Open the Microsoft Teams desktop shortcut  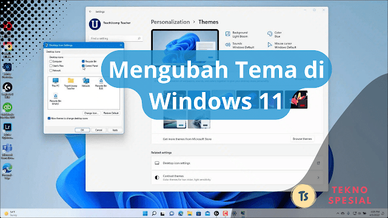pyautogui.click(x=7, y=151)
